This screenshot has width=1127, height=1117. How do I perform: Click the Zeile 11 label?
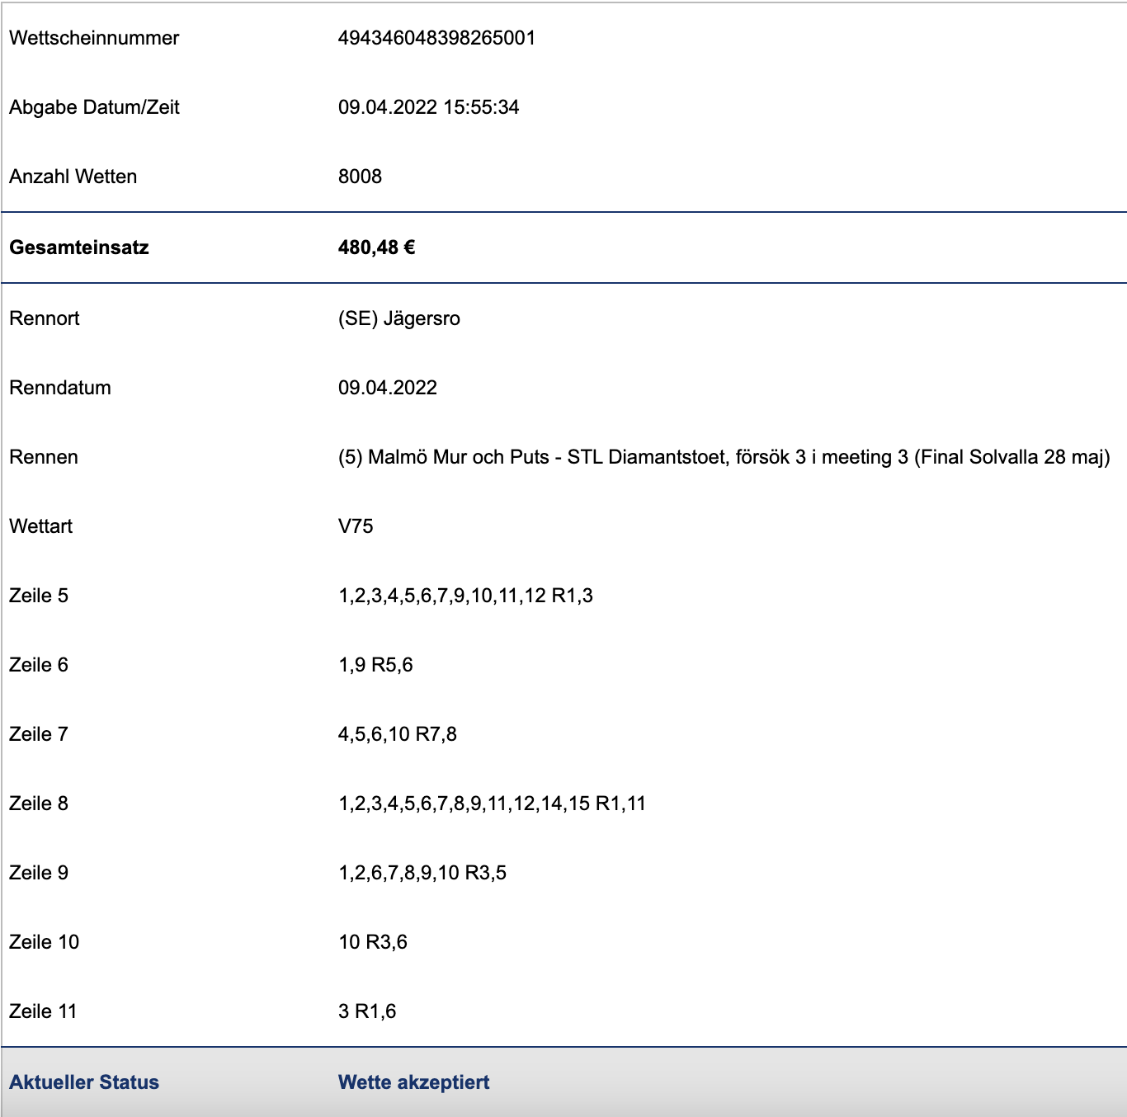point(43,1011)
